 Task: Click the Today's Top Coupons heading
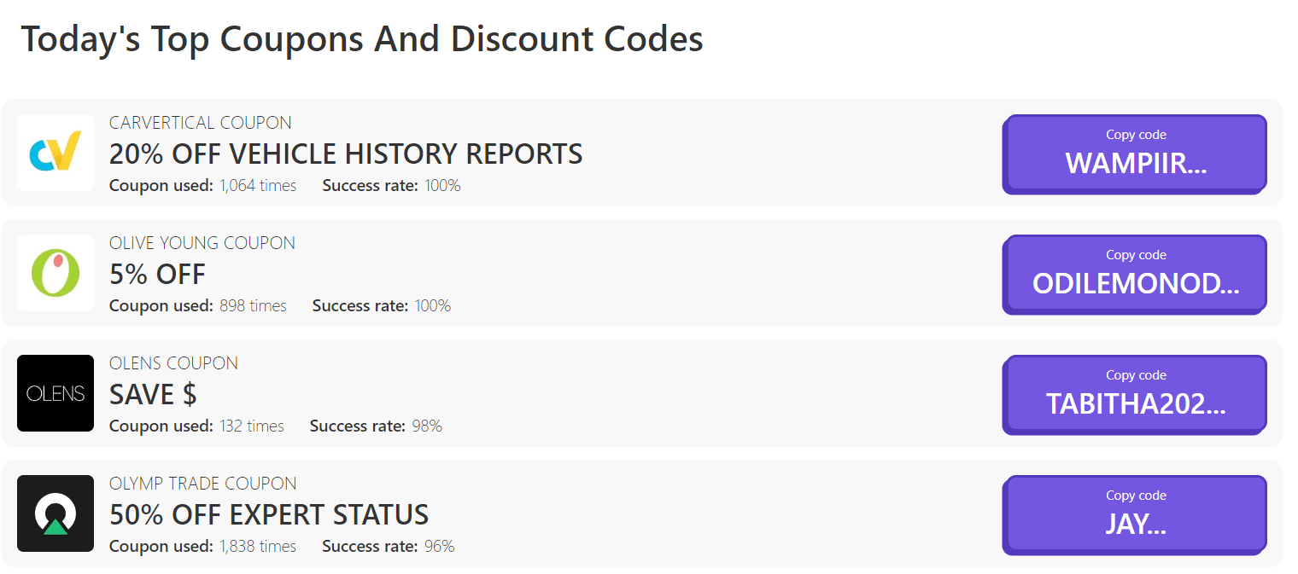363,38
